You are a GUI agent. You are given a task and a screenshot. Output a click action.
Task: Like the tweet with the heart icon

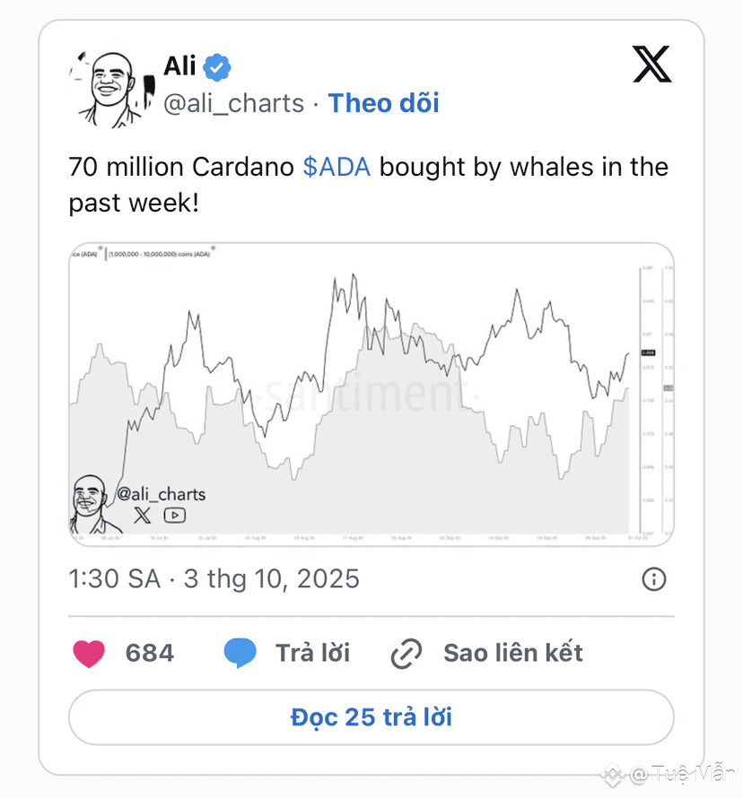pyautogui.click(x=88, y=654)
